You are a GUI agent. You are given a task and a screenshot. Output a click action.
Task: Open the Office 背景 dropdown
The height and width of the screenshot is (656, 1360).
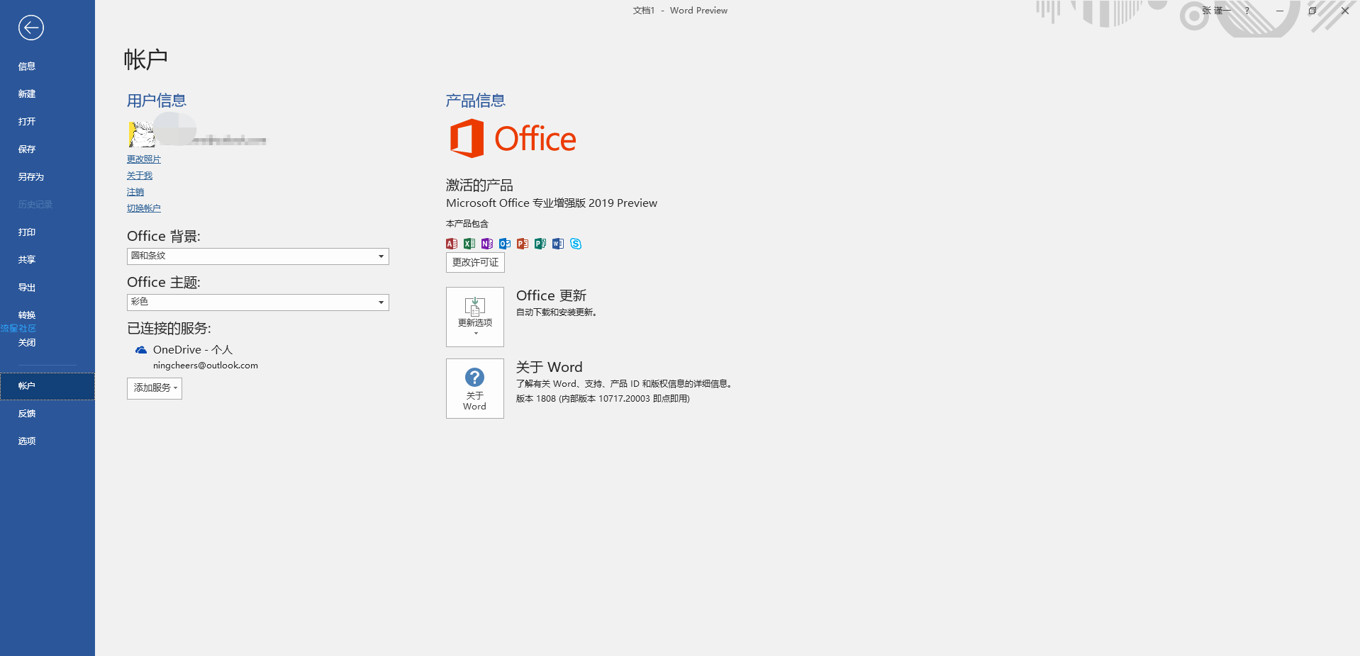pos(258,256)
